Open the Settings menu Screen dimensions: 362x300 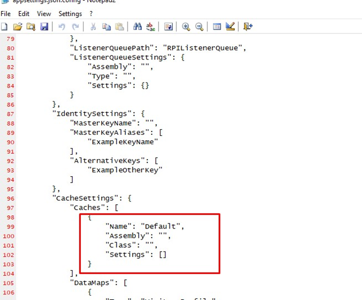coord(70,13)
